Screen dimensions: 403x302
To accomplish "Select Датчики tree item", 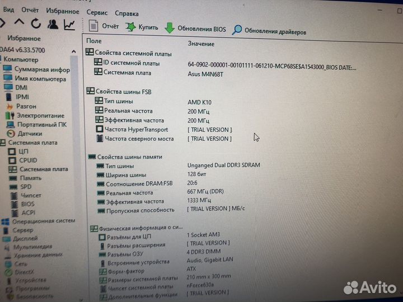I will [25, 134].
